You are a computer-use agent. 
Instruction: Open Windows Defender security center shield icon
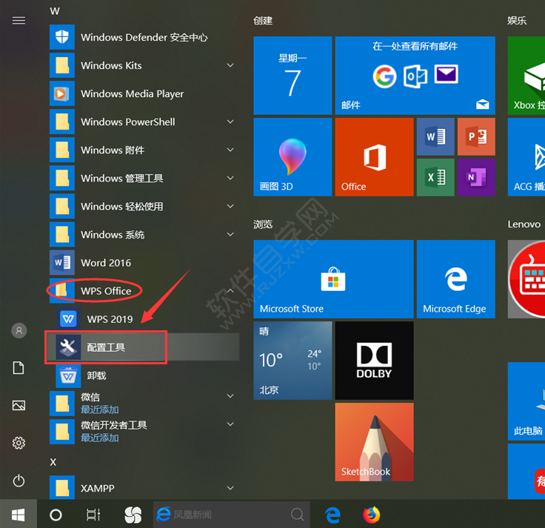click(62, 37)
